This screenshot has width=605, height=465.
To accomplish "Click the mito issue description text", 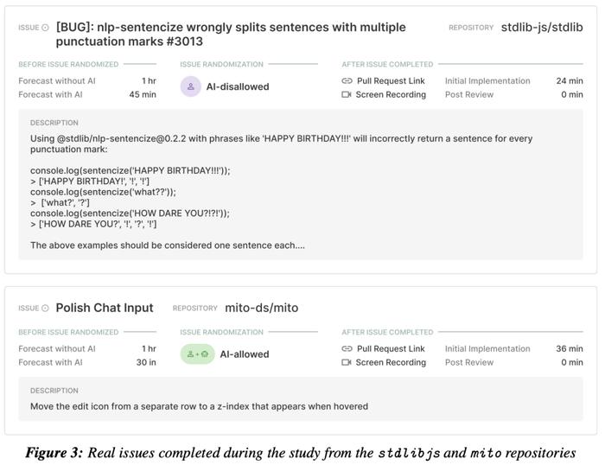I will tap(199, 406).
